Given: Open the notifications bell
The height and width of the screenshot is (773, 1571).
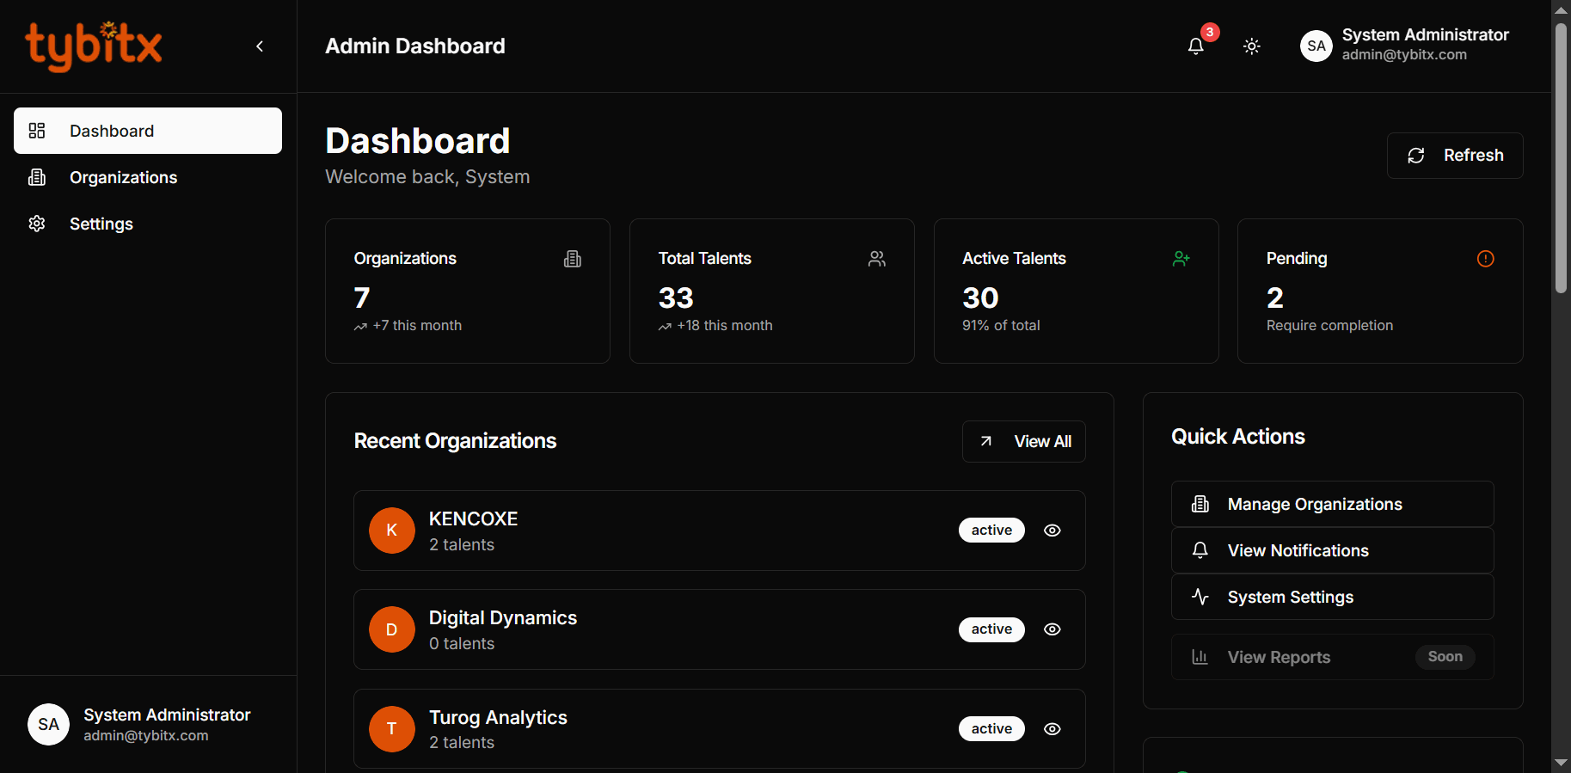Looking at the screenshot, I should click(1195, 46).
